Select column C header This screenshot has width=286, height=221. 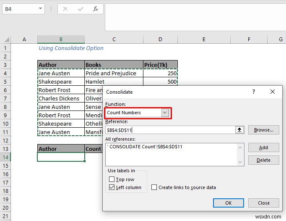coord(114,39)
